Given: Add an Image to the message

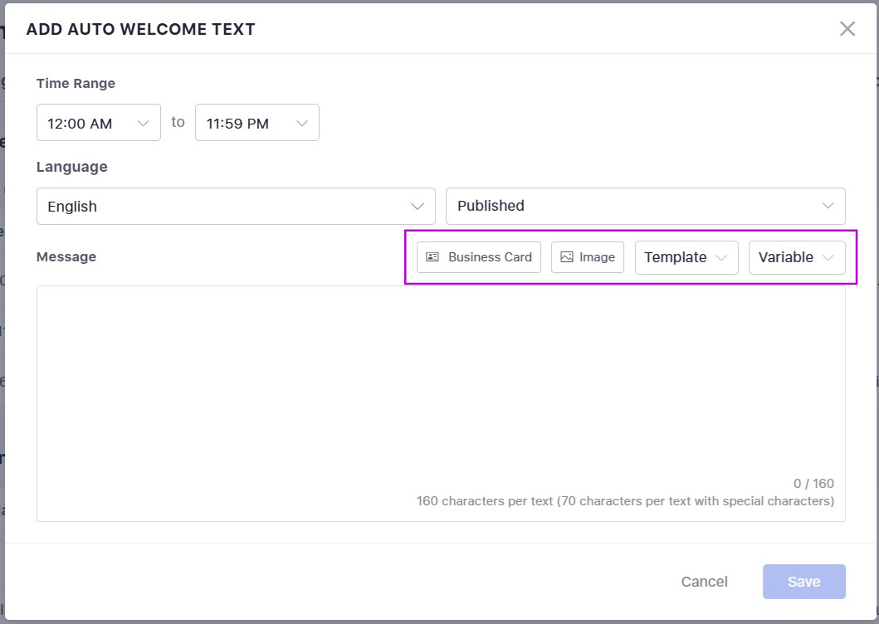Looking at the screenshot, I should pos(588,257).
